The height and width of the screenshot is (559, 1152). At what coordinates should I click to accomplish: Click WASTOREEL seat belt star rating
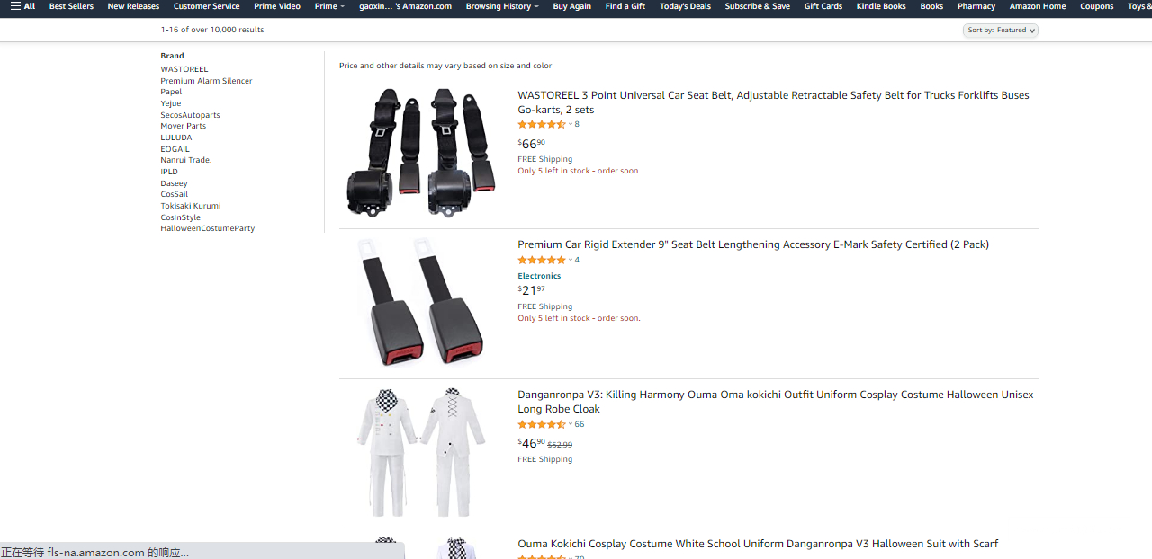[542, 124]
